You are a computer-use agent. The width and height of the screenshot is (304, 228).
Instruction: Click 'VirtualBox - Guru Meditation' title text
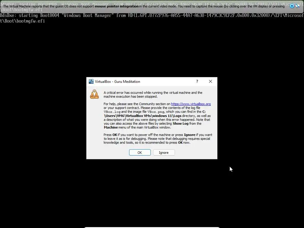coord(118,82)
